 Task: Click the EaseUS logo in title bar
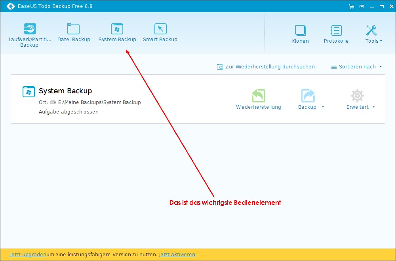(x=11, y=6)
